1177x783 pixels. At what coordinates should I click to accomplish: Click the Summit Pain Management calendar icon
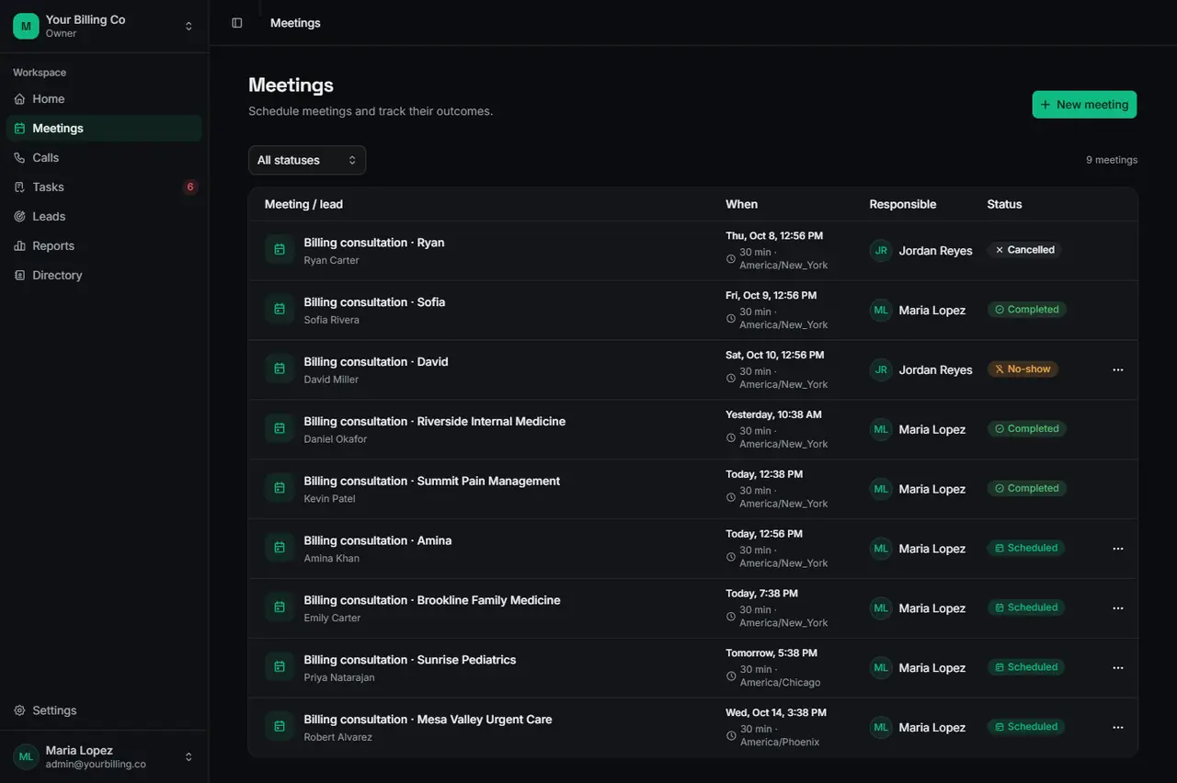tap(280, 489)
